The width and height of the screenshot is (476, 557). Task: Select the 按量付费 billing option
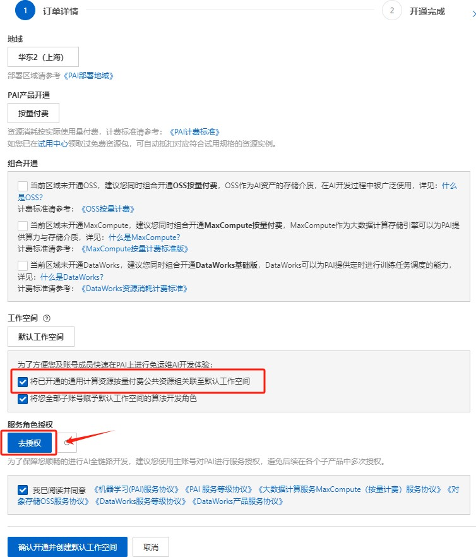(33, 113)
